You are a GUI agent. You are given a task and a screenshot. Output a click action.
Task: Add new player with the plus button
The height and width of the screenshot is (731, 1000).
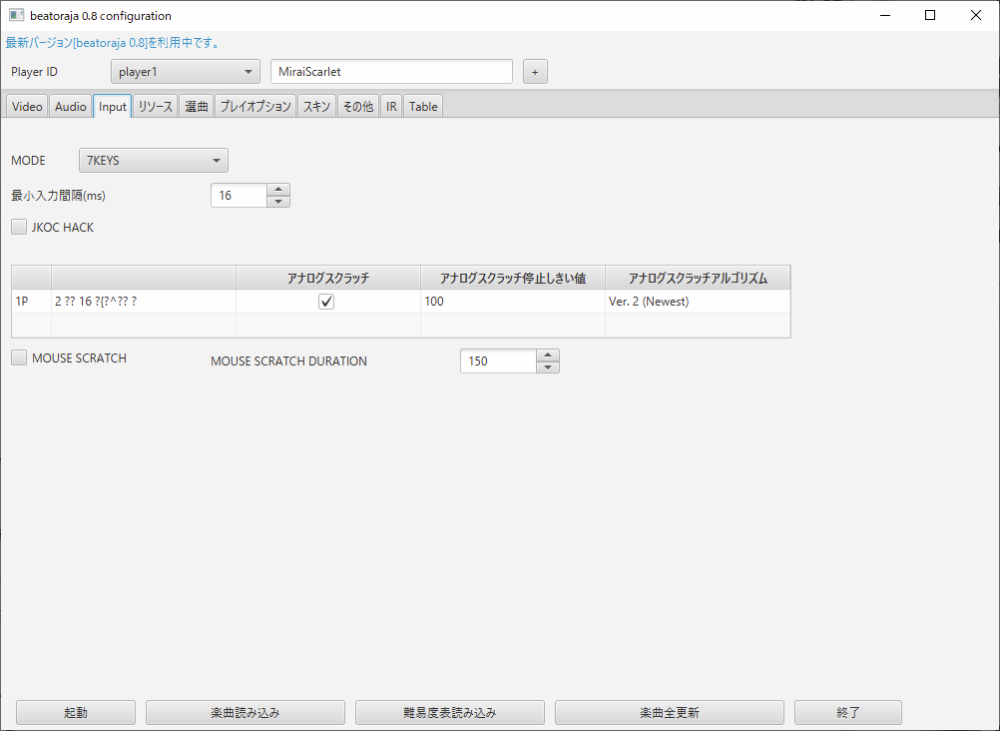(x=535, y=72)
